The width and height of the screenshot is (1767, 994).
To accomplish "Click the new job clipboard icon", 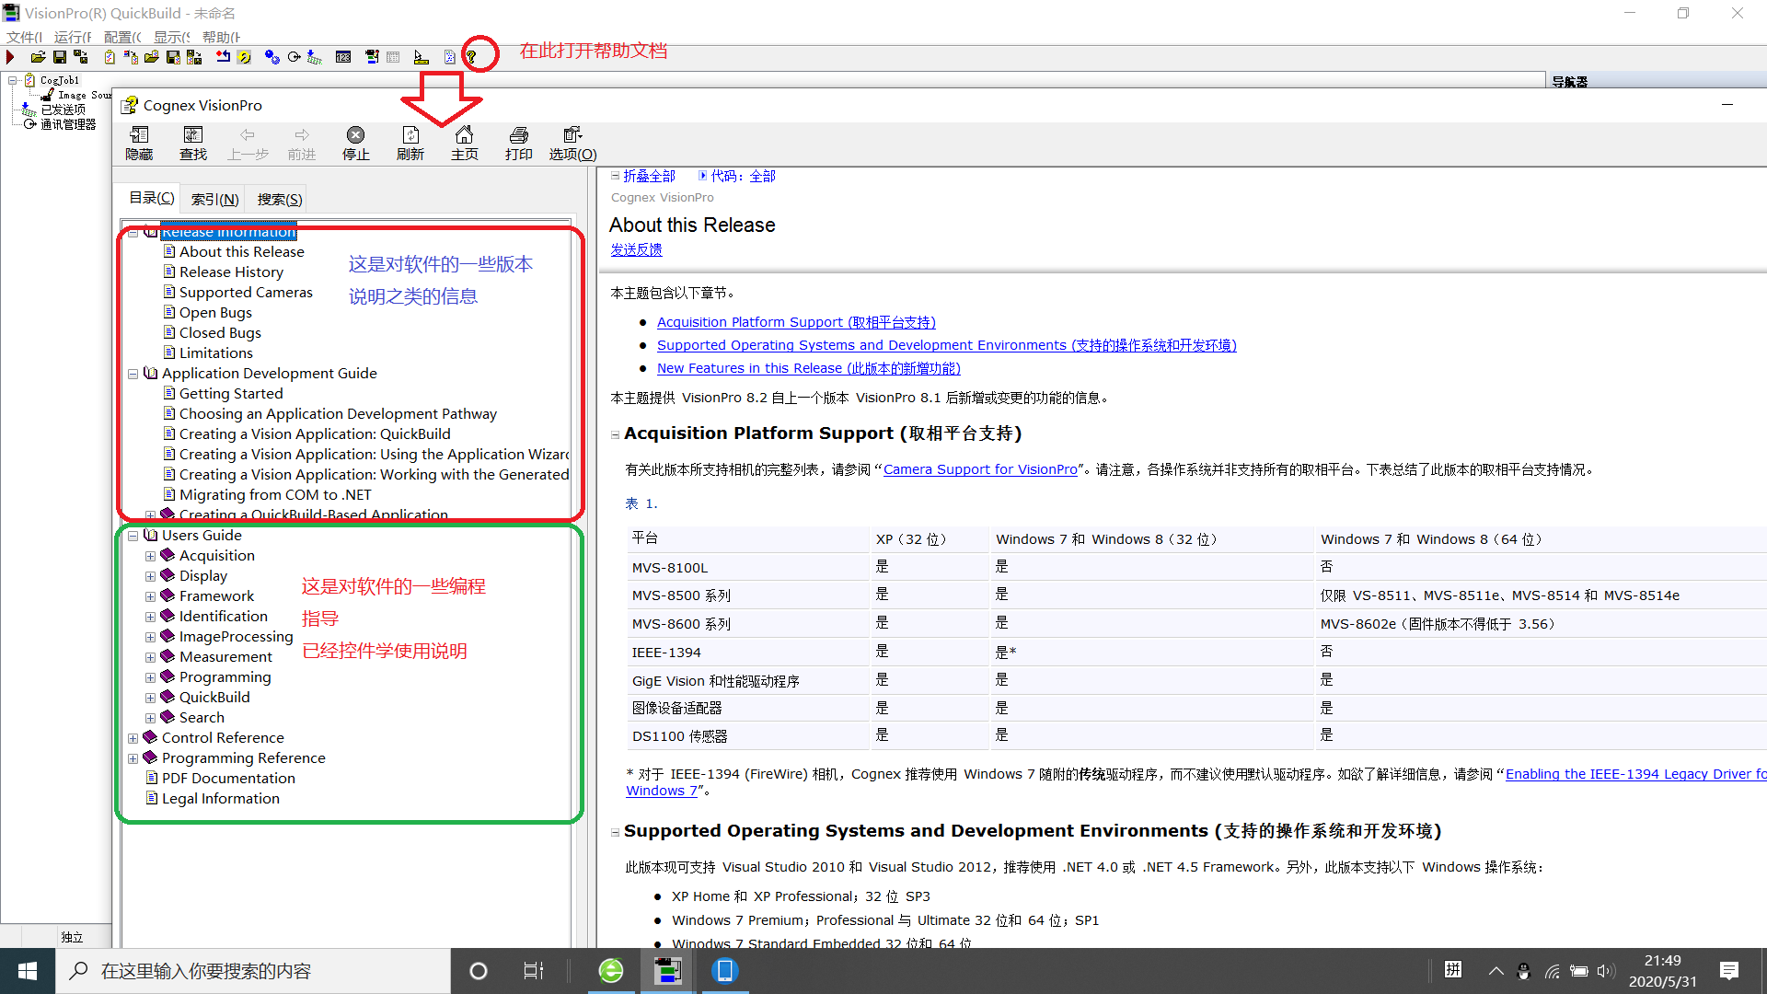I will tap(110, 57).
